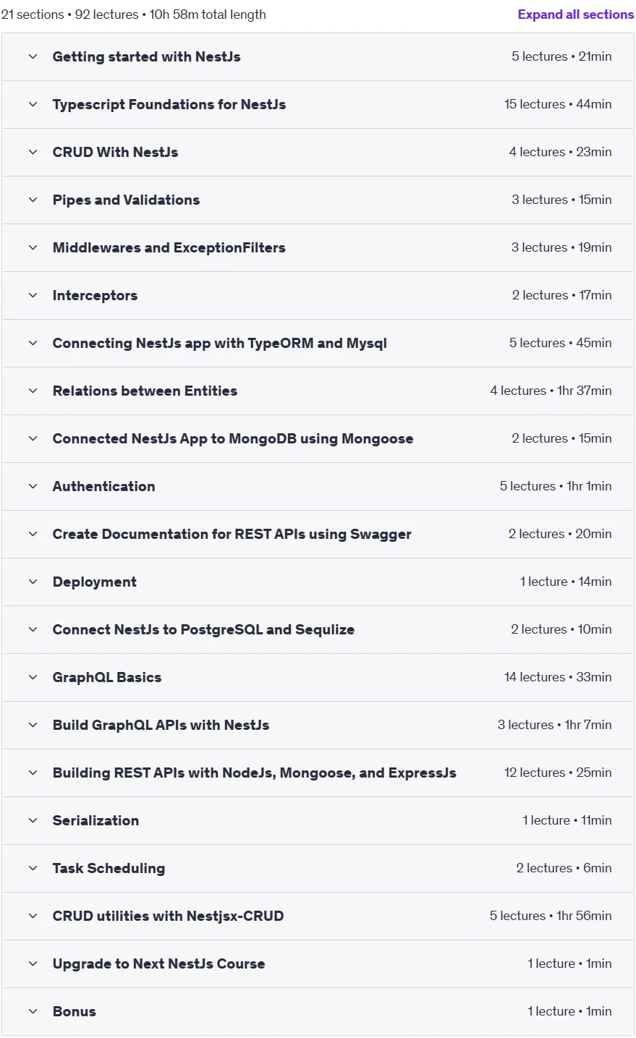Expand the chevron beside Typescript Foundations for NestJs

click(x=33, y=104)
